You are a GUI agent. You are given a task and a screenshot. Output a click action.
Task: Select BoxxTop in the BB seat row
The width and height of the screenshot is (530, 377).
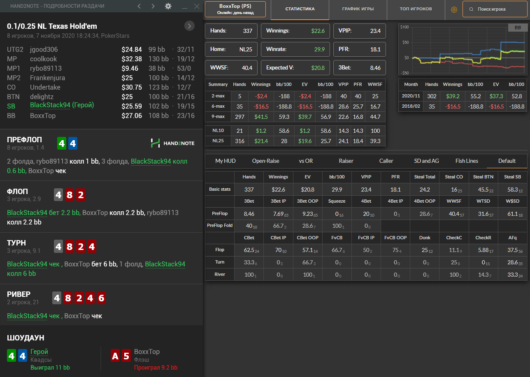[x=43, y=116]
